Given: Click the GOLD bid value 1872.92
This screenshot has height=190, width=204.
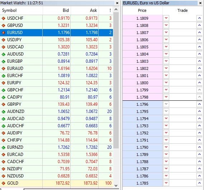Looking at the screenshot, I should point(63,183).
